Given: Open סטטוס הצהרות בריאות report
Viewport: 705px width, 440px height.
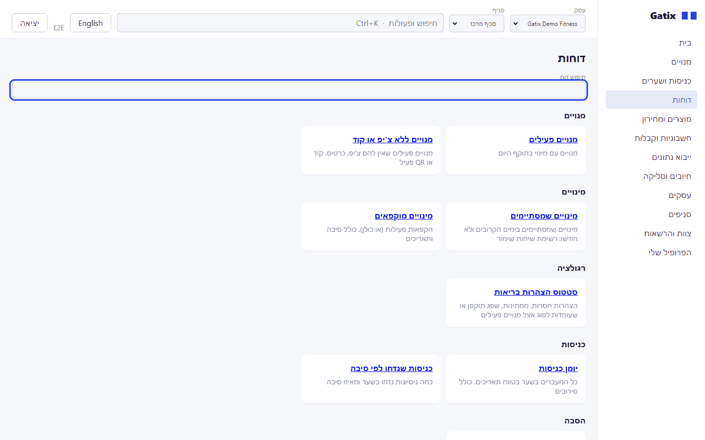Looking at the screenshot, I should [x=536, y=292].
